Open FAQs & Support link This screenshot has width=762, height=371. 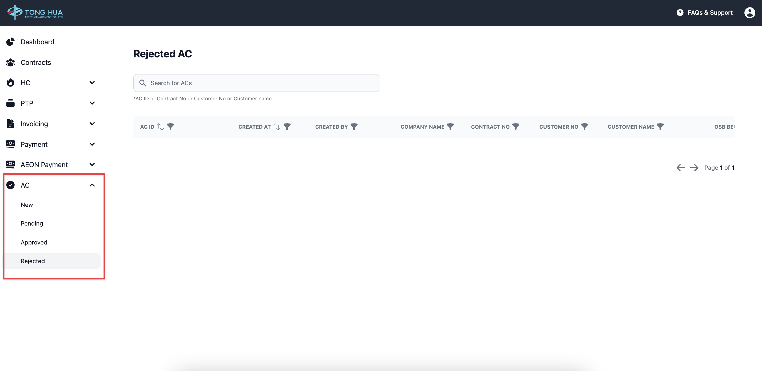[x=704, y=13]
